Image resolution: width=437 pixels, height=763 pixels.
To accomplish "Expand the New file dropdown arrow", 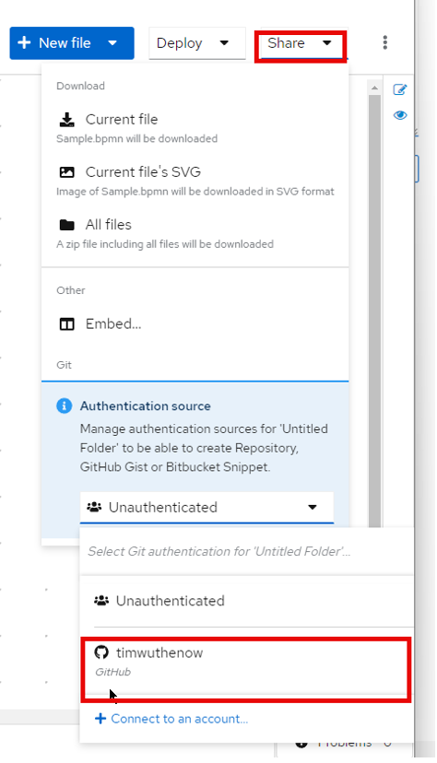I will click(x=112, y=42).
